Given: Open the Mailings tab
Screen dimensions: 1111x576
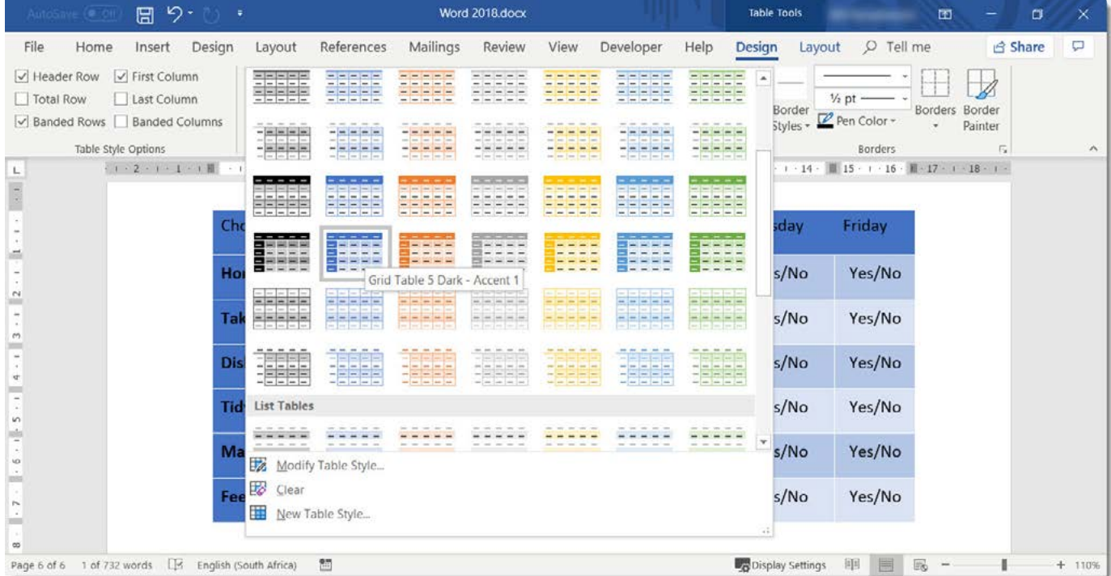Looking at the screenshot, I should [434, 47].
